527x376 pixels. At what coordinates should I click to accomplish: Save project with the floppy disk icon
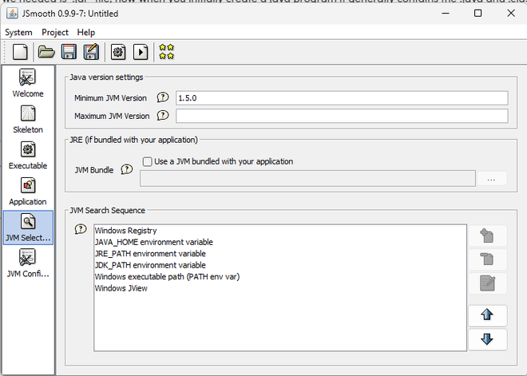tap(69, 52)
